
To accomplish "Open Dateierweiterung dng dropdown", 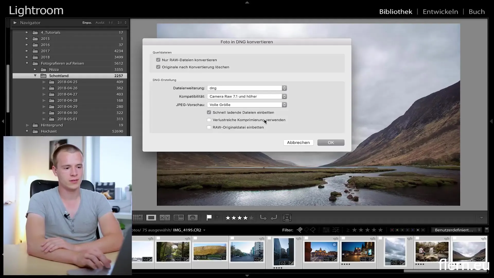I will [247, 88].
